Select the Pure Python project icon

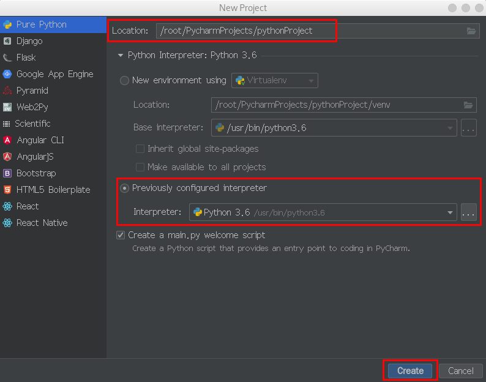(7, 24)
